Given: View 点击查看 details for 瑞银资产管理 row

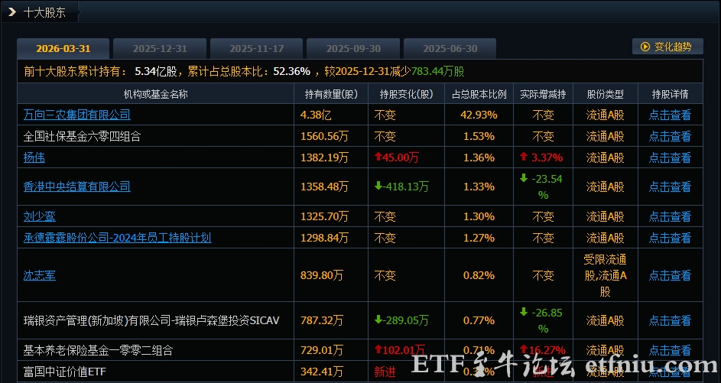Looking at the screenshot, I should pos(670,320).
